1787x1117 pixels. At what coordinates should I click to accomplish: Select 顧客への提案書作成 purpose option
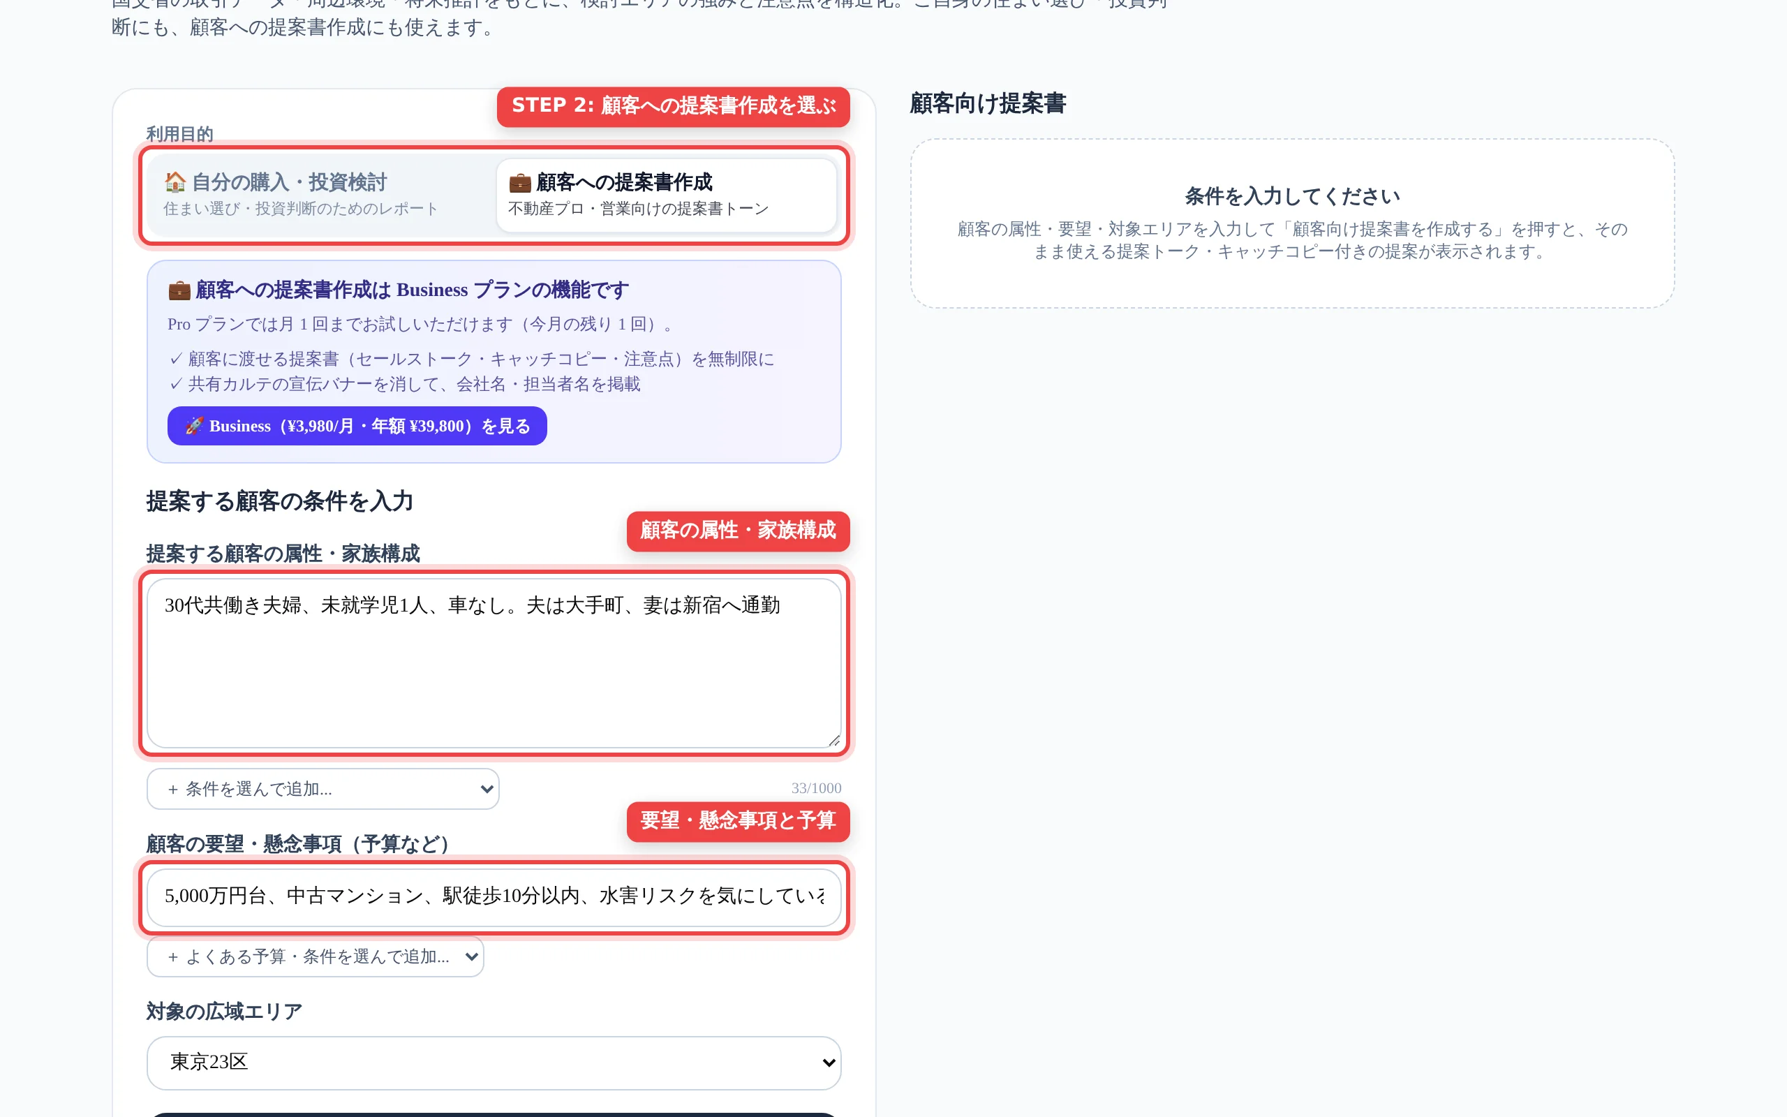pyautogui.click(x=666, y=195)
